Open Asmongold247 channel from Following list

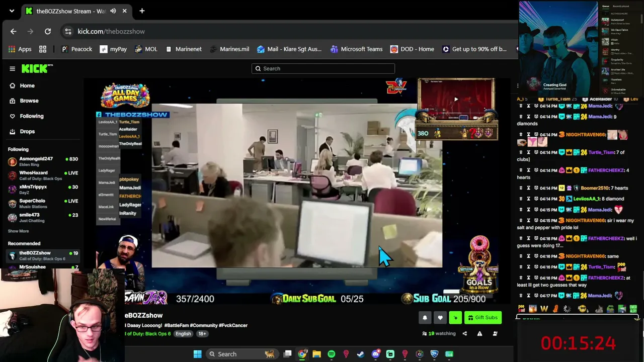[x=43, y=161]
